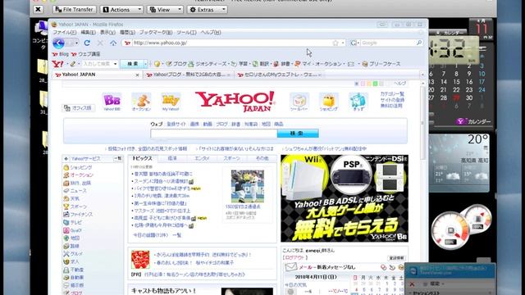Open ヘルプ menu in Firefox
This screenshot has height=295, width=525.
(211, 33)
